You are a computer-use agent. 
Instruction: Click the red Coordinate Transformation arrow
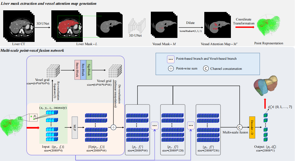pyautogui.click(x=245, y=27)
